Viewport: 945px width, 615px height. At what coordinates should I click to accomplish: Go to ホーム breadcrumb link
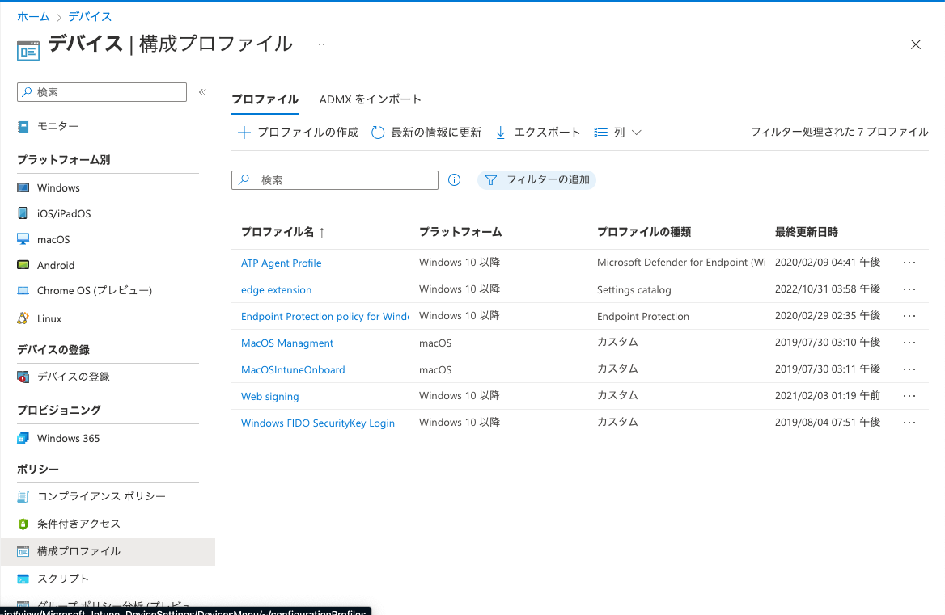(x=33, y=16)
